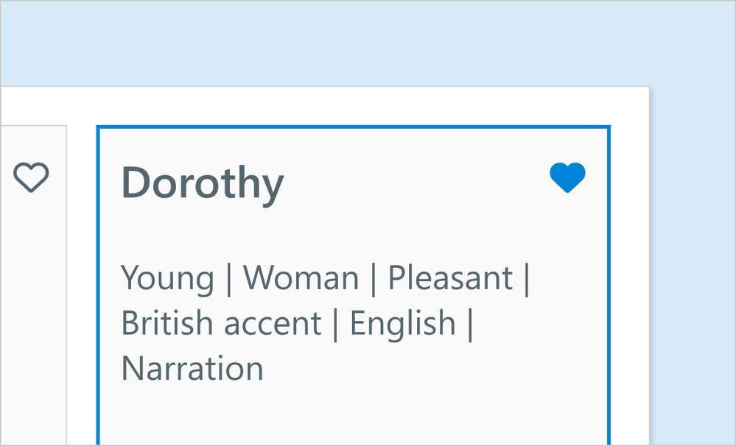The height and width of the screenshot is (446, 736).
Task: Click the white panel margin above Dorothy's card
Action: click(x=354, y=107)
